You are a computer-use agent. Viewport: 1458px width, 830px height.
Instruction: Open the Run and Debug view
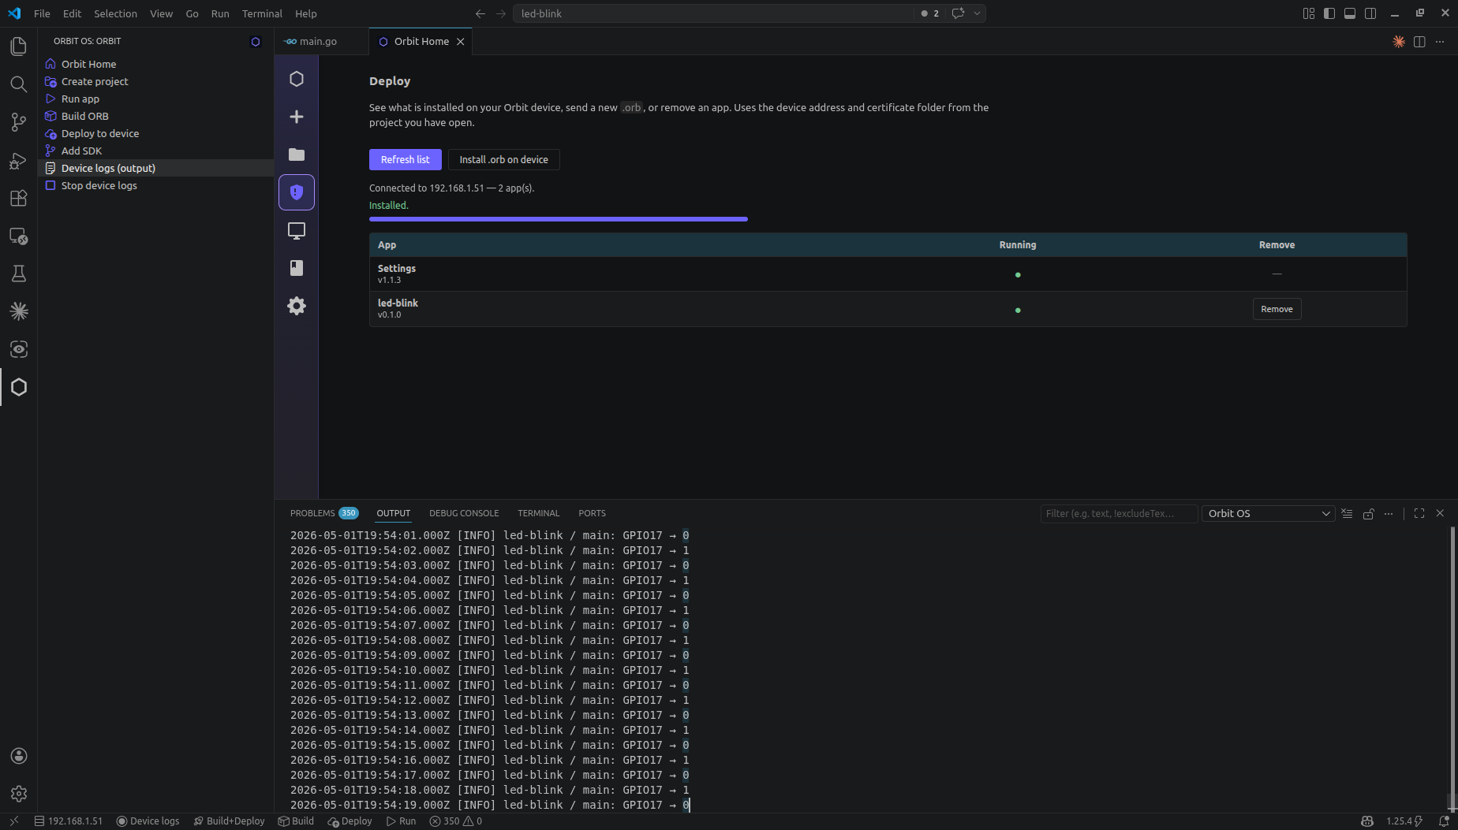point(18,160)
